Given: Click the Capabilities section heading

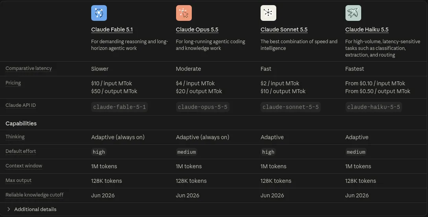Looking at the screenshot, I should (21, 123).
